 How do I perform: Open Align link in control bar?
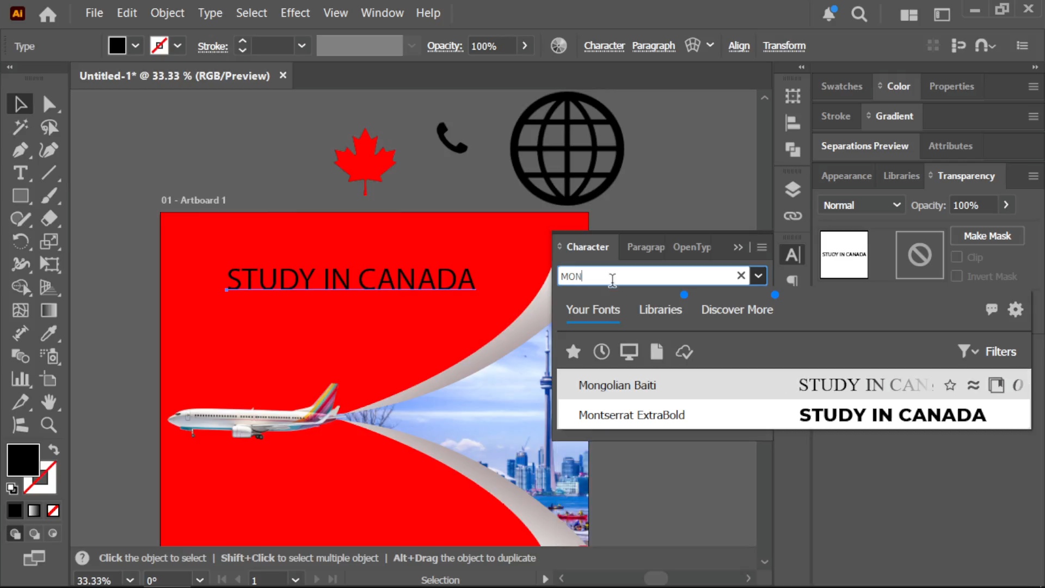pyautogui.click(x=739, y=46)
